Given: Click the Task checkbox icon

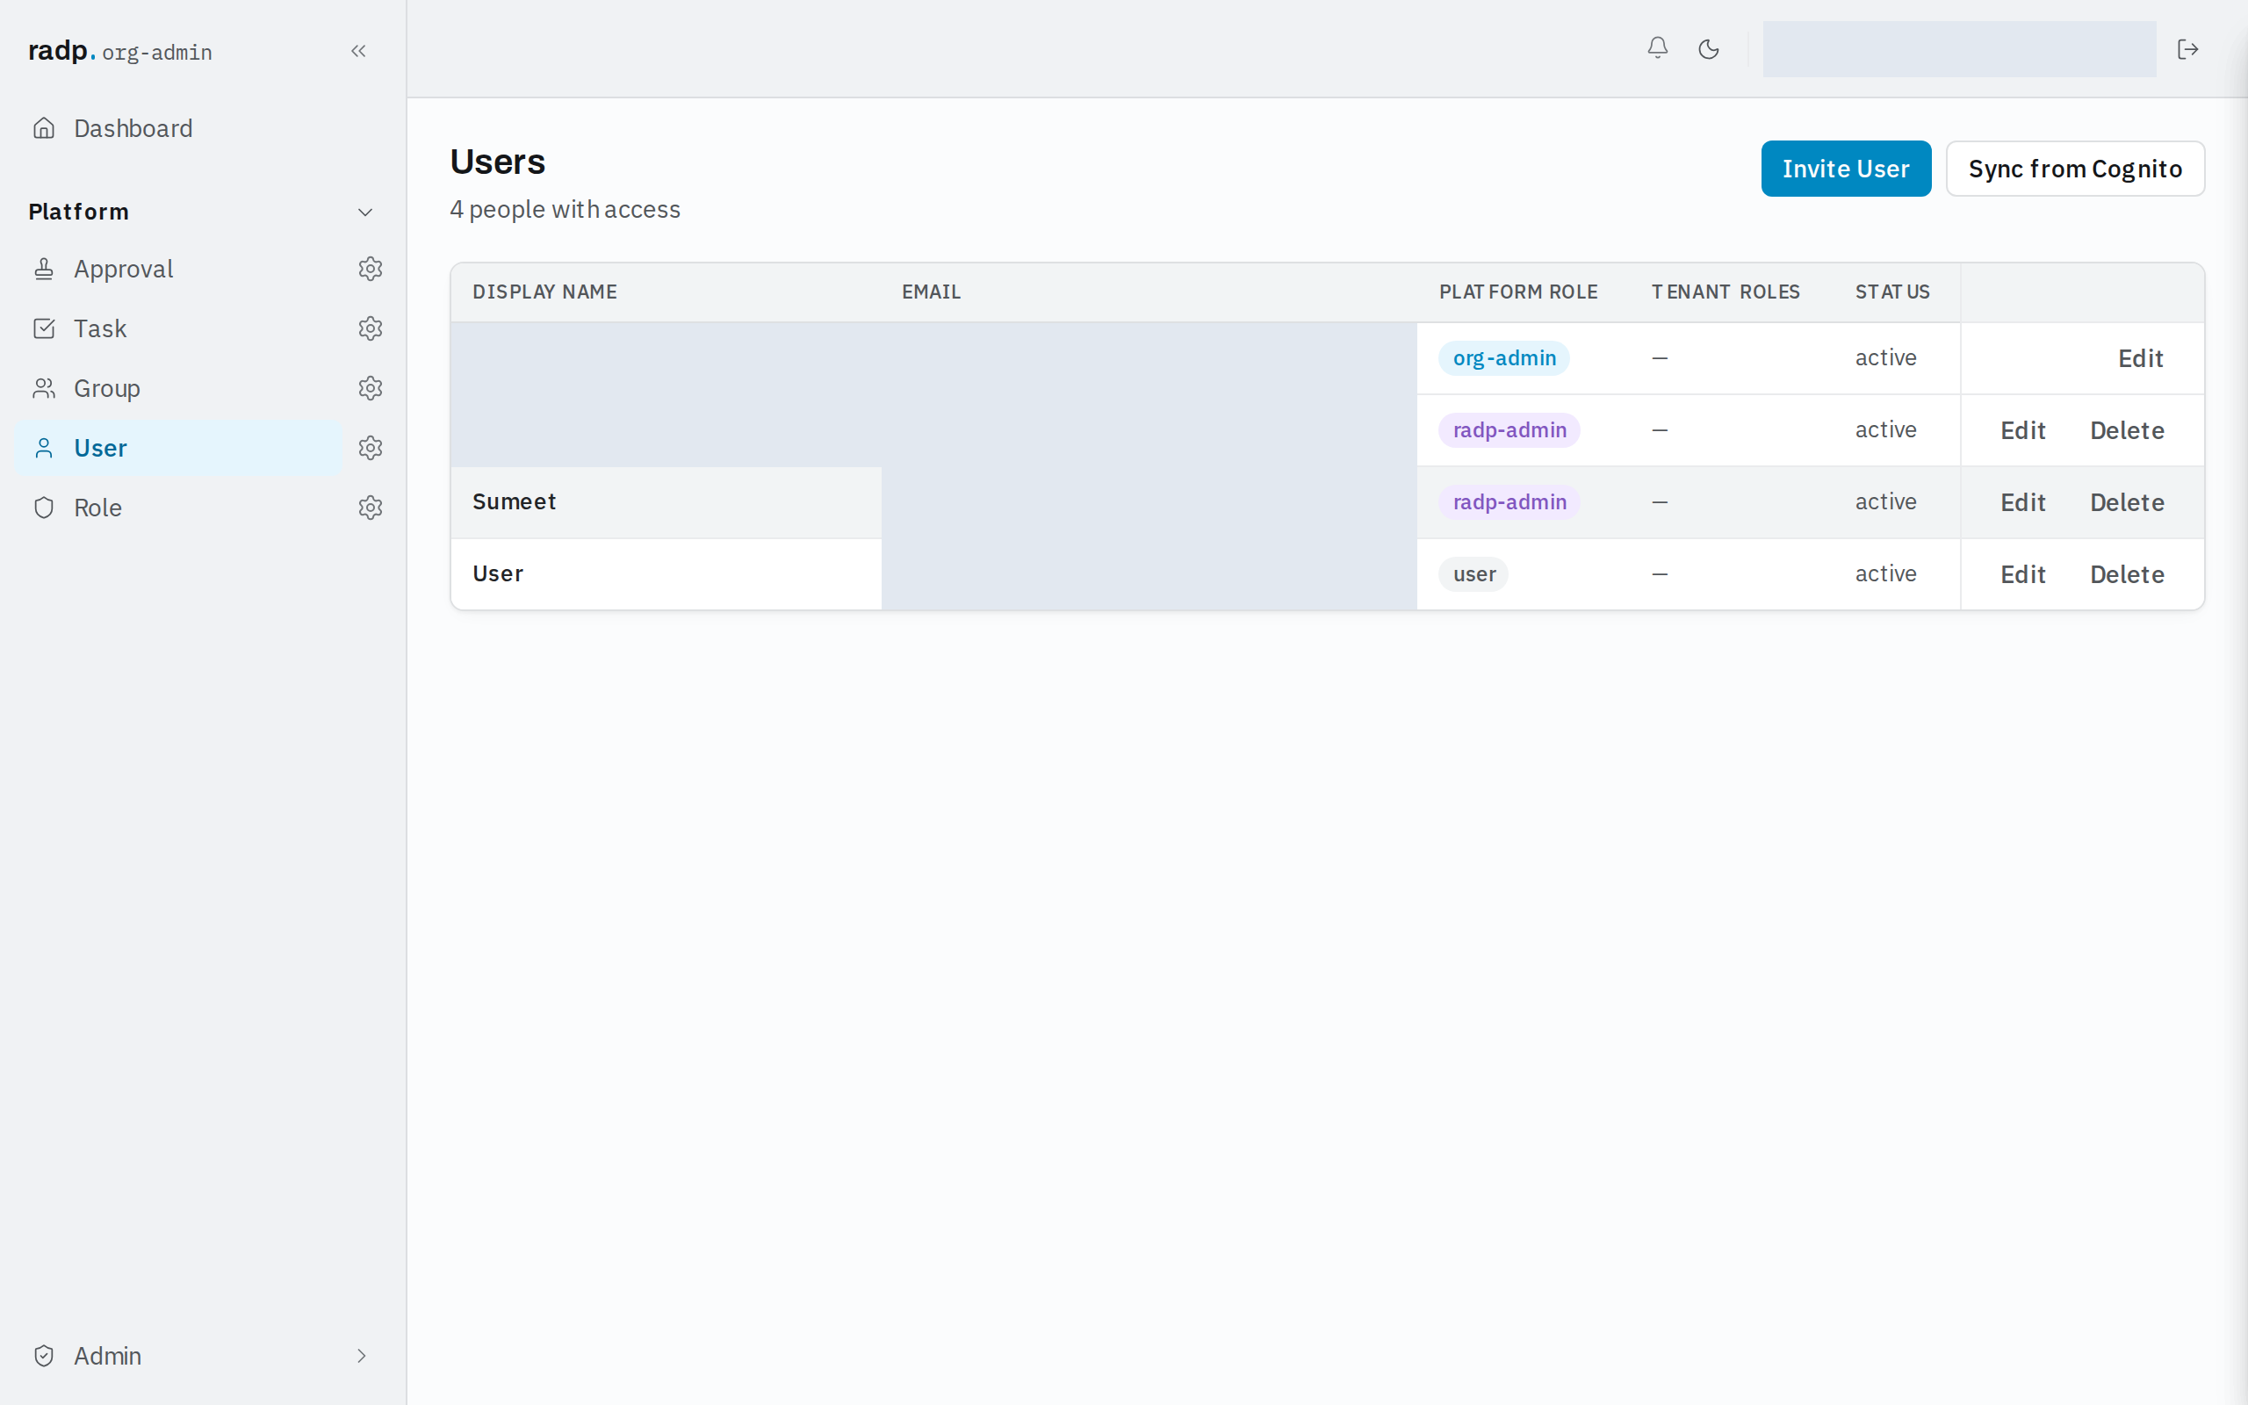Looking at the screenshot, I should point(44,328).
